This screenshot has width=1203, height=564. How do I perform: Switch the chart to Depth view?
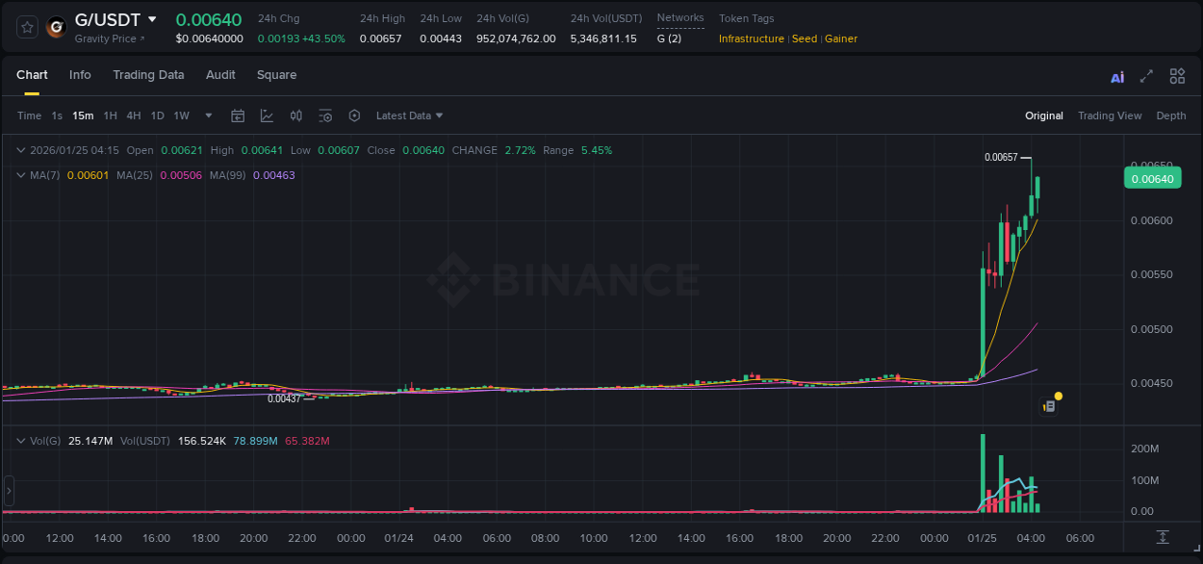[1170, 115]
